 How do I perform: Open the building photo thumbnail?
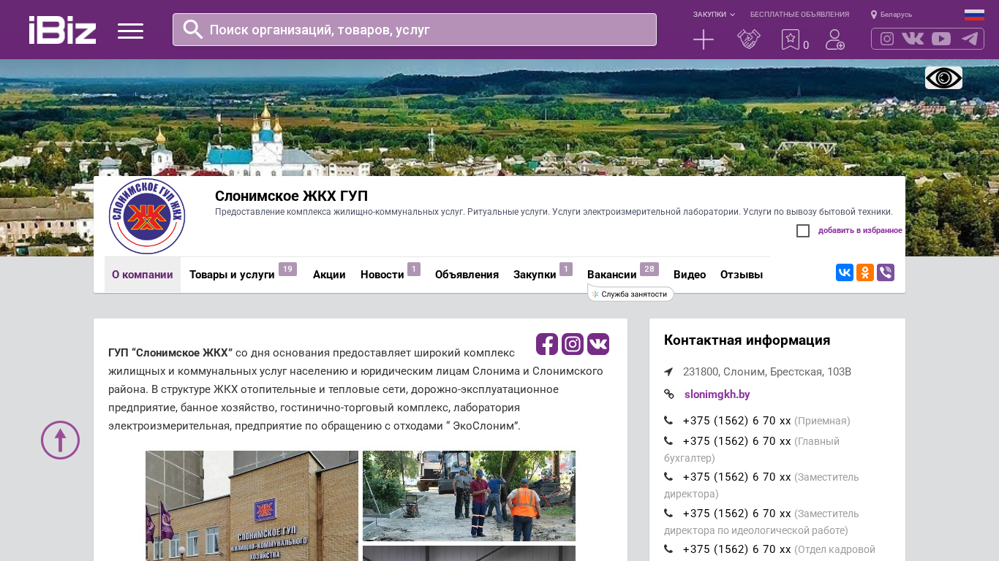point(252,505)
